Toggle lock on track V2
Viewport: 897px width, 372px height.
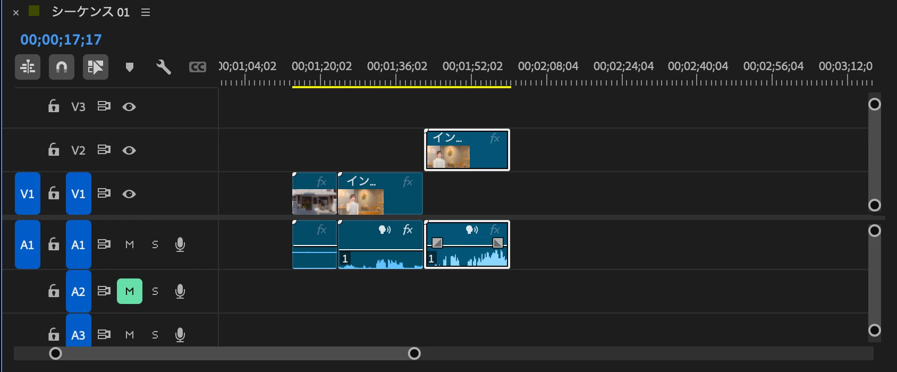54,150
